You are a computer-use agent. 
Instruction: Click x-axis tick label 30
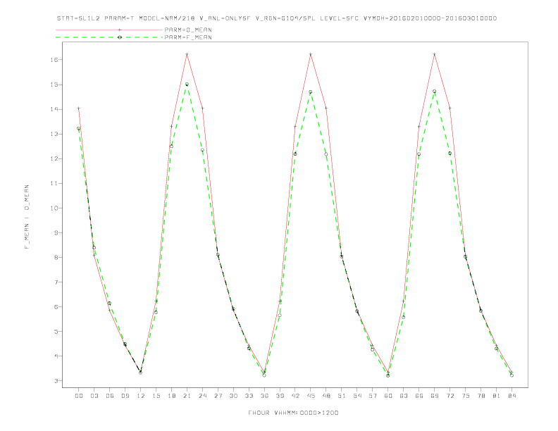(233, 396)
